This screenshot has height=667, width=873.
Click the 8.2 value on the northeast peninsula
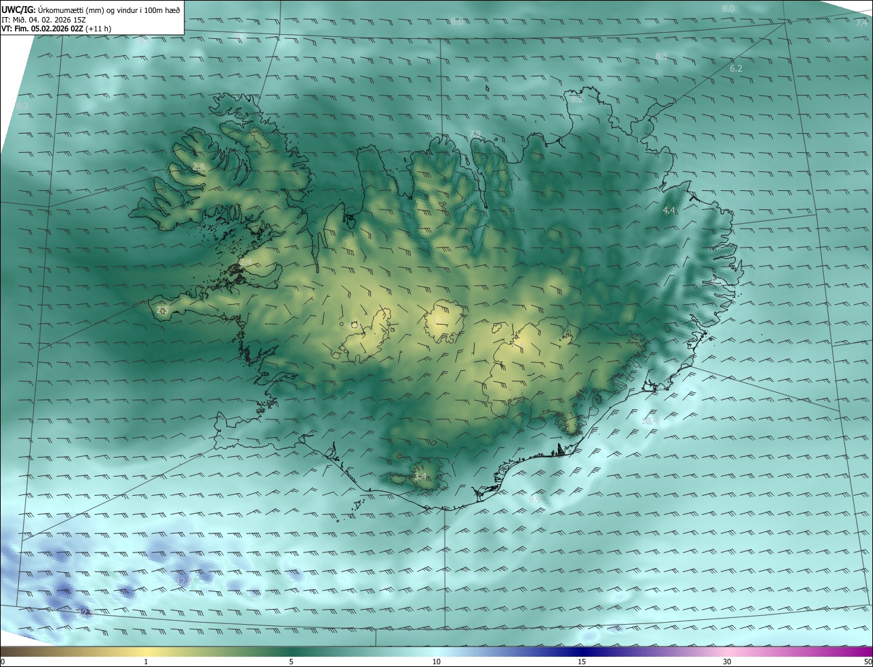(x=577, y=100)
